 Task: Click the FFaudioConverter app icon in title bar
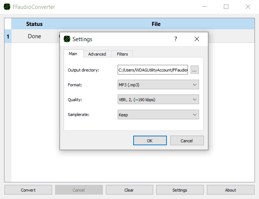click(7, 7)
